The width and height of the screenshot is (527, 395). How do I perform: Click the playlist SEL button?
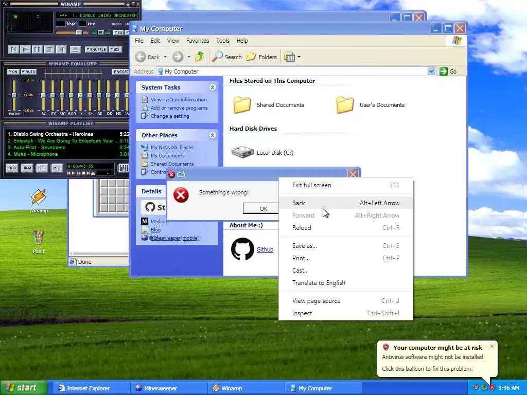(42, 168)
